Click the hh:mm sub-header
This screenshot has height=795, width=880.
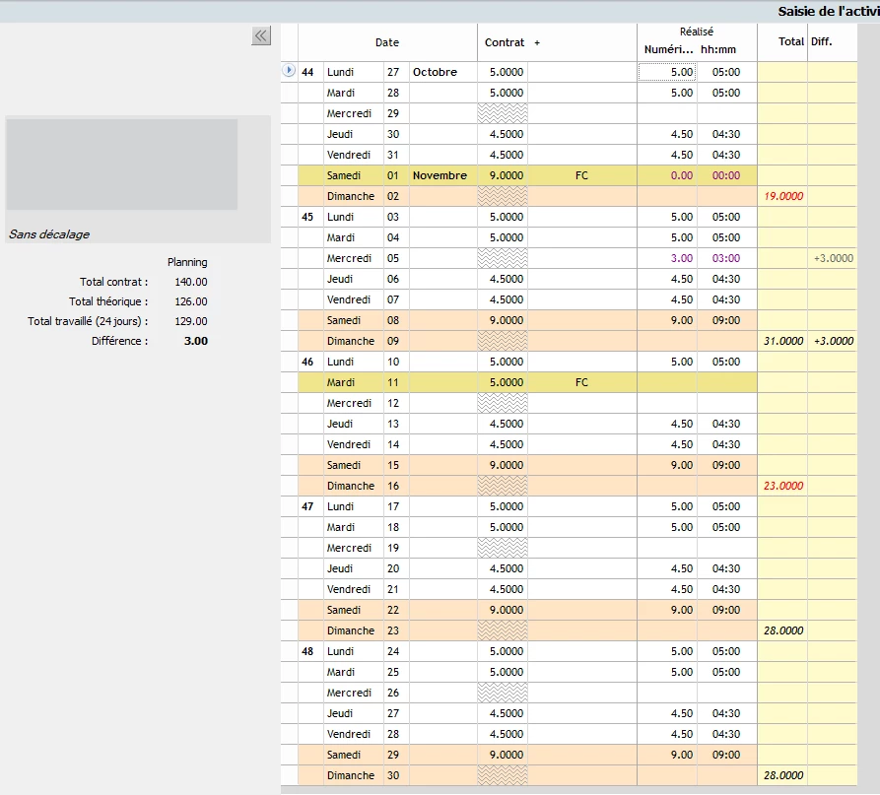point(718,49)
